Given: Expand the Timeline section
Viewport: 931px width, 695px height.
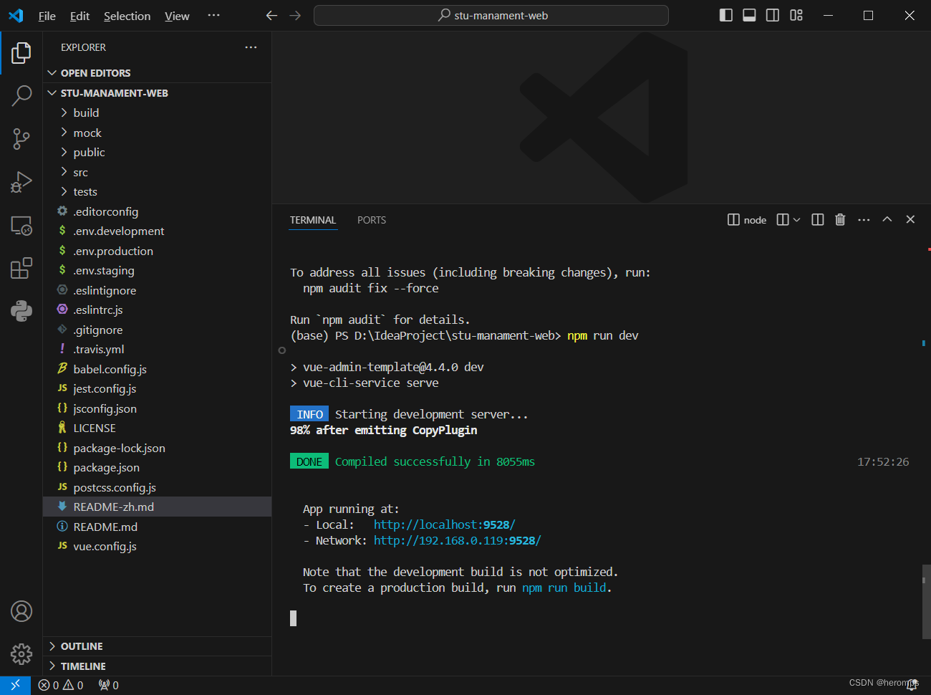Looking at the screenshot, I should 158,666.
